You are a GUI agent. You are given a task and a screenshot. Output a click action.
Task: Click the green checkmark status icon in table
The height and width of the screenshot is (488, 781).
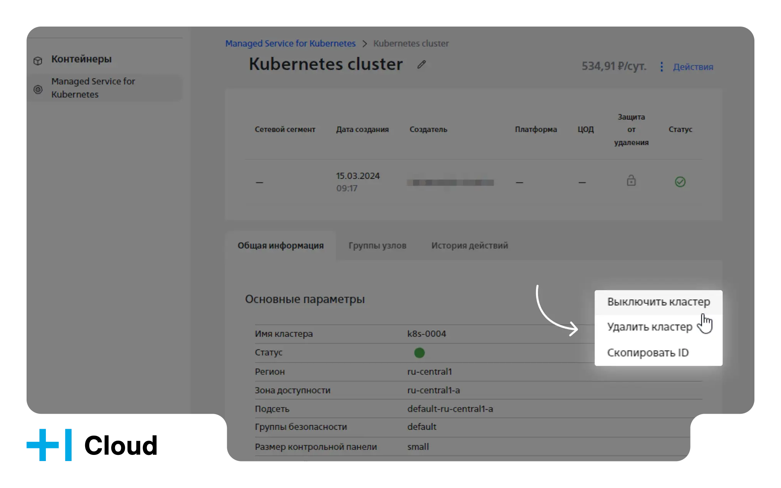point(680,182)
